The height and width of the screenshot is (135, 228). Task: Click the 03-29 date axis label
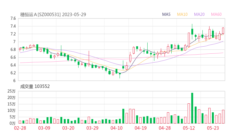(x=92, y=128)
